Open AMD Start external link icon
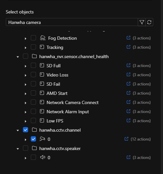This screenshot has width=163, height=174. pyautogui.click(x=128, y=93)
